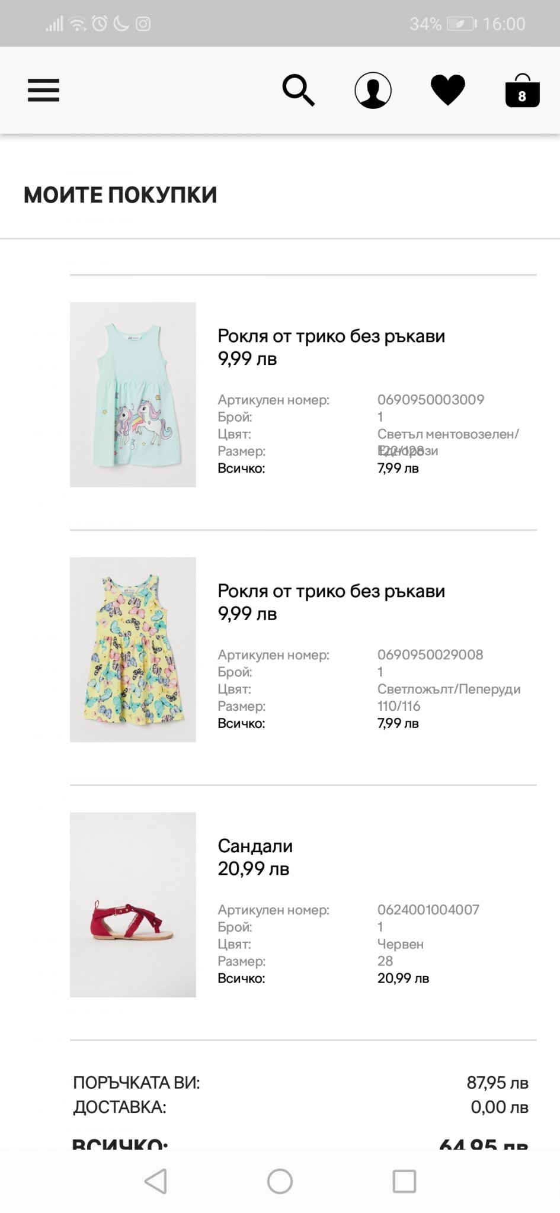Viewport: 560px width, 1213px height.
Task: Open the unicorn mint dress thumbnail
Action: tap(133, 394)
